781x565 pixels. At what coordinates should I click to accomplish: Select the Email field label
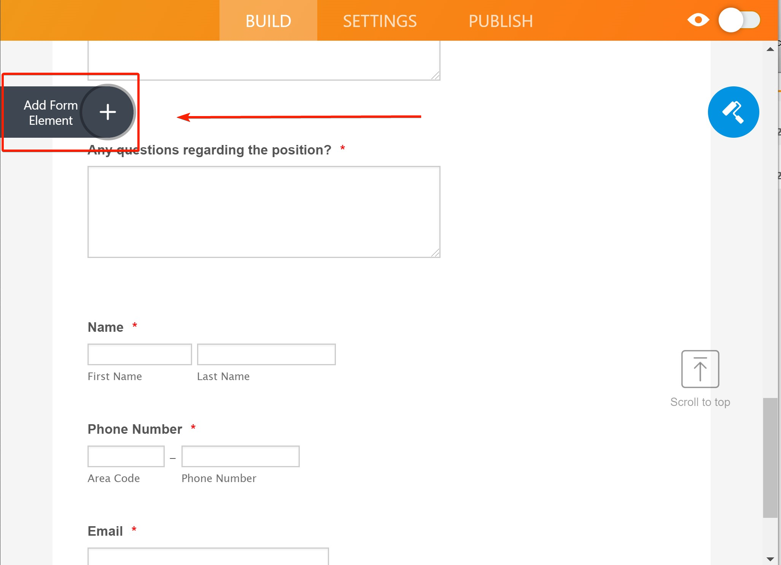tap(105, 531)
